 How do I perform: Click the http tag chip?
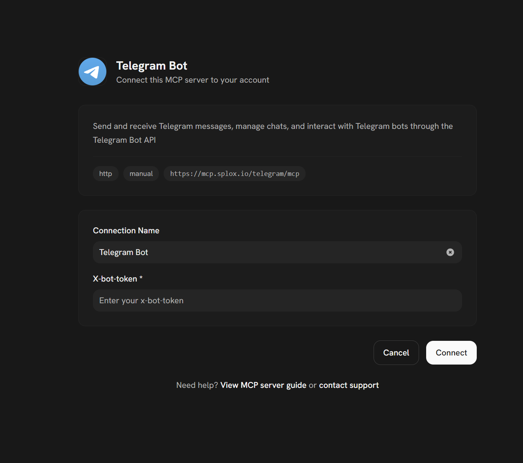pyautogui.click(x=106, y=174)
